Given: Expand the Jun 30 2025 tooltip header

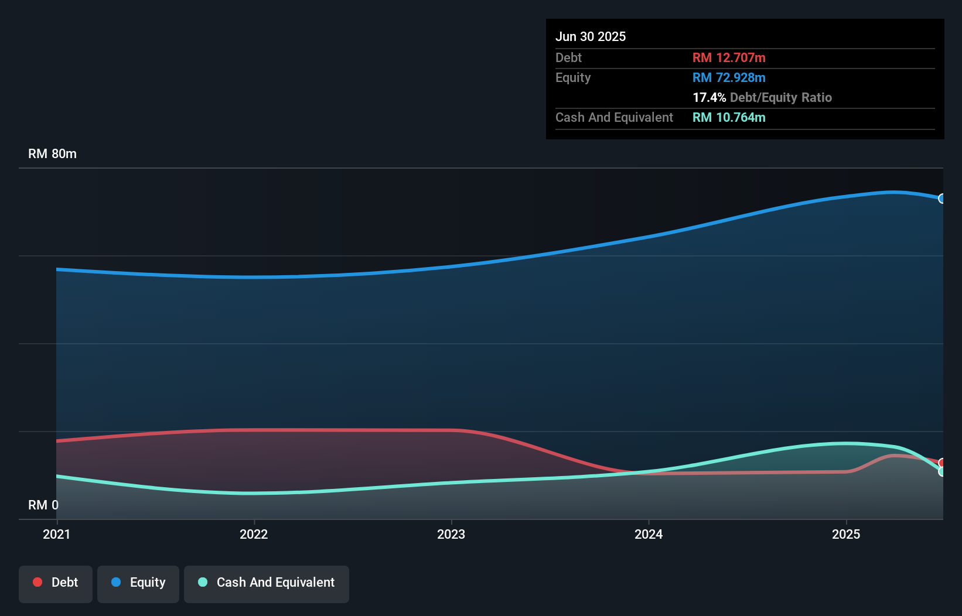Looking at the screenshot, I should (591, 36).
